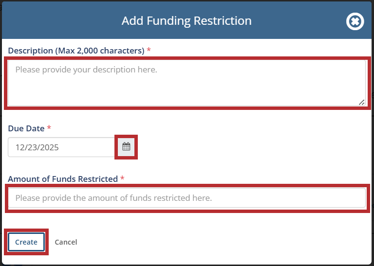374x266 pixels.
Task: Focus the Description text area
Action: (x=187, y=88)
